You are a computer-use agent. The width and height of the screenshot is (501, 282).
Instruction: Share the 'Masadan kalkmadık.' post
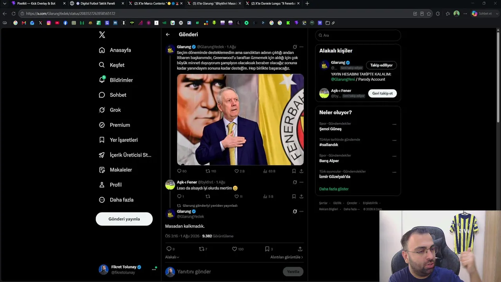[x=300, y=249]
